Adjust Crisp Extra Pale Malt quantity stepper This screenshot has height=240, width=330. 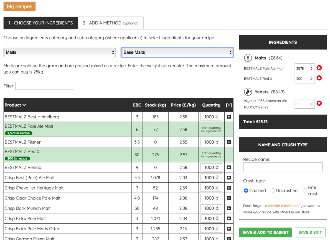click(217, 218)
